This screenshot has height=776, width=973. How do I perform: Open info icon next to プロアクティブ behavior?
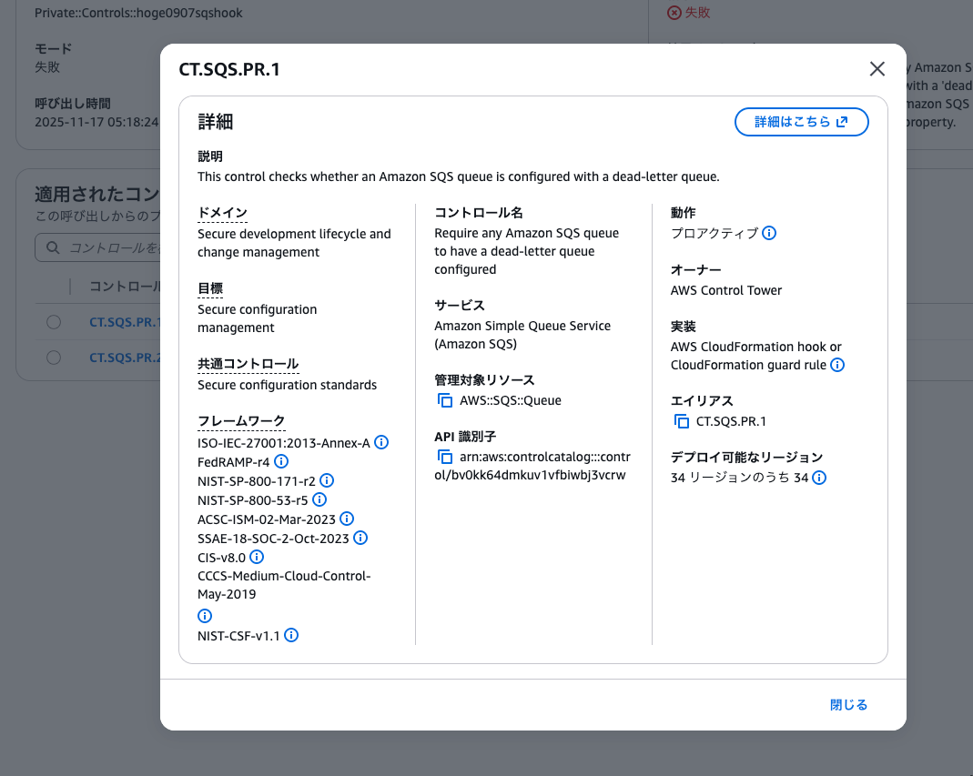tap(769, 233)
